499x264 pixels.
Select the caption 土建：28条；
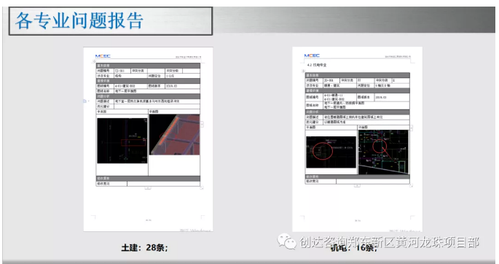point(144,247)
